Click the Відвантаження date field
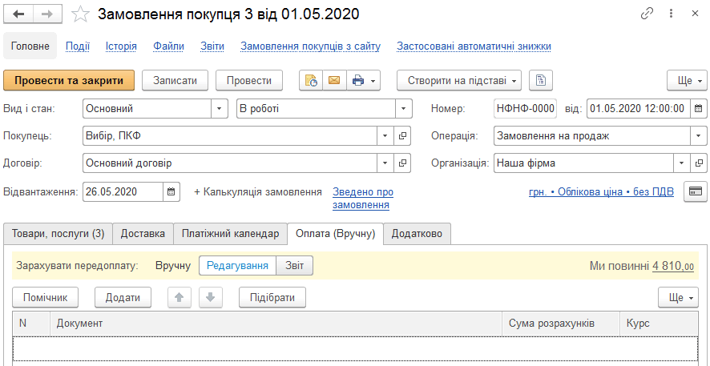Image resolution: width=710 pixels, height=366 pixels. point(123,192)
